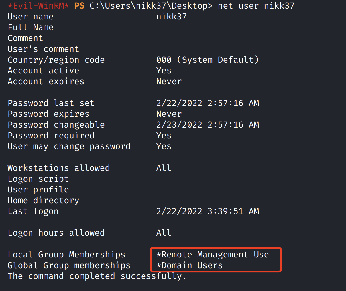Select the 'nikk37' value beside User name

(x=171, y=17)
